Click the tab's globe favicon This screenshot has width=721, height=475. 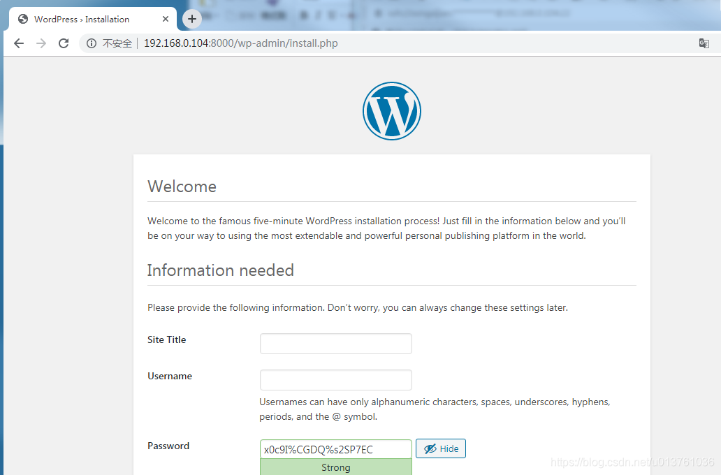pyautogui.click(x=23, y=19)
